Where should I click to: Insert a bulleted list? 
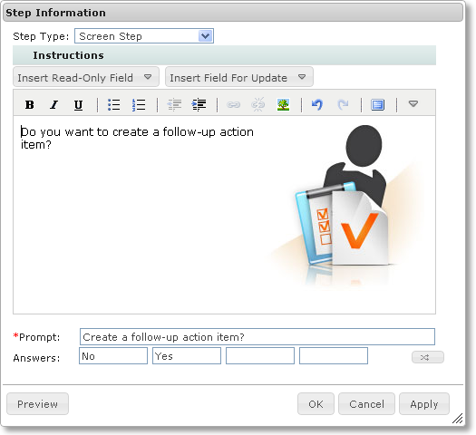(114, 104)
